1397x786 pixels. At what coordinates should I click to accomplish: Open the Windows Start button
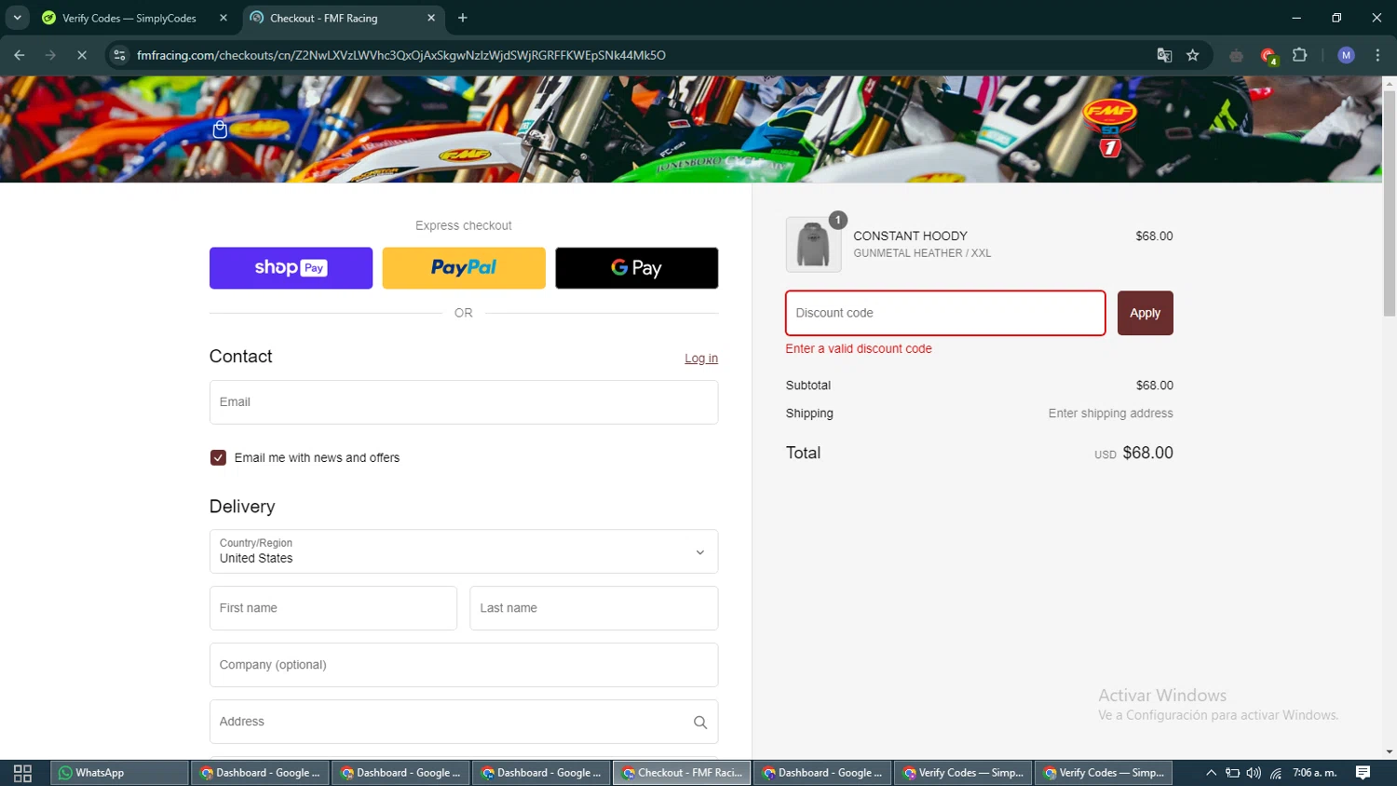click(x=22, y=773)
